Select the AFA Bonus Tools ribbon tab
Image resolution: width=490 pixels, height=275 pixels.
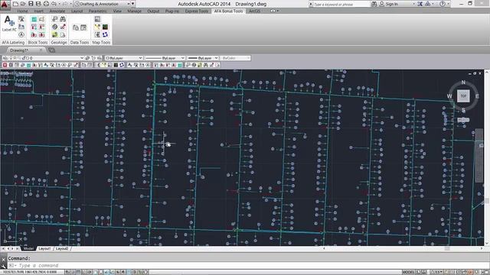coord(228,11)
